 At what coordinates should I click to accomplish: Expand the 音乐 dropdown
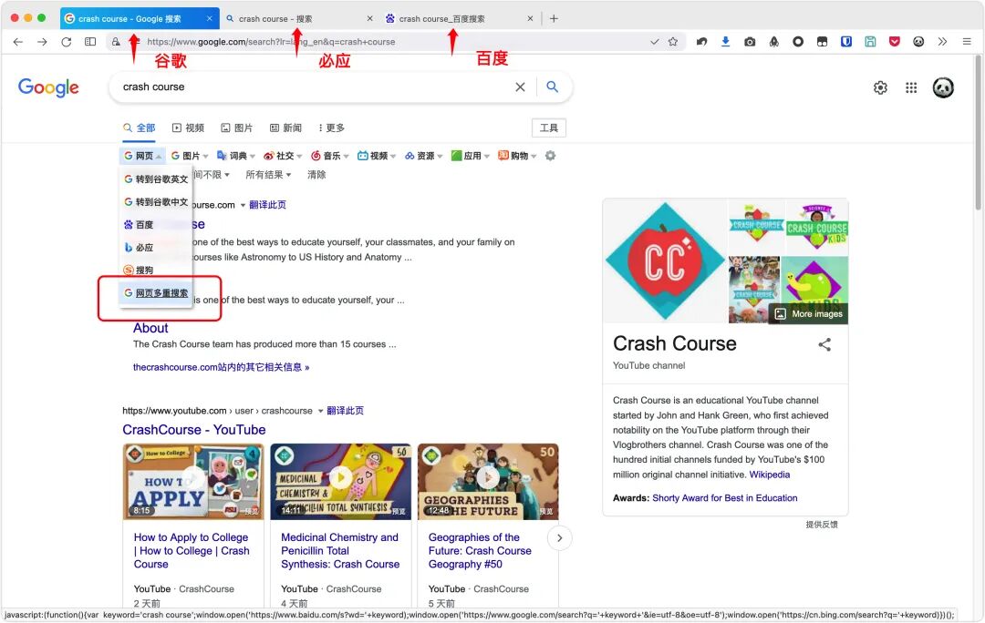pyautogui.click(x=330, y=156)
